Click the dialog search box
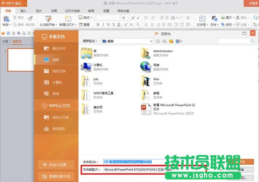The height and width of the screenshot is (182, 259). pos(237,41)
